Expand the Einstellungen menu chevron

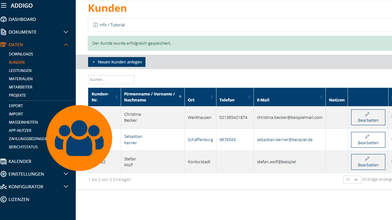pyautogui.click(x=66, y=174)
